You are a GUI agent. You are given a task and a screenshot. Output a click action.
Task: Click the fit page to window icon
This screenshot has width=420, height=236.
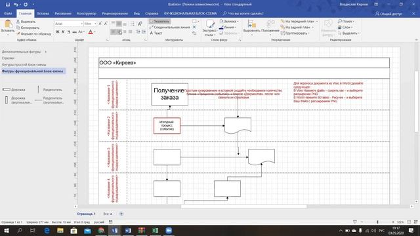point(409,222)
